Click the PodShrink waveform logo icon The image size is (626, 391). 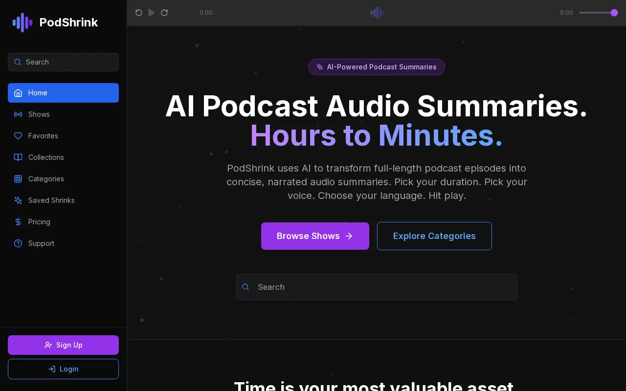pyautogui.click(x=22, y=22)
